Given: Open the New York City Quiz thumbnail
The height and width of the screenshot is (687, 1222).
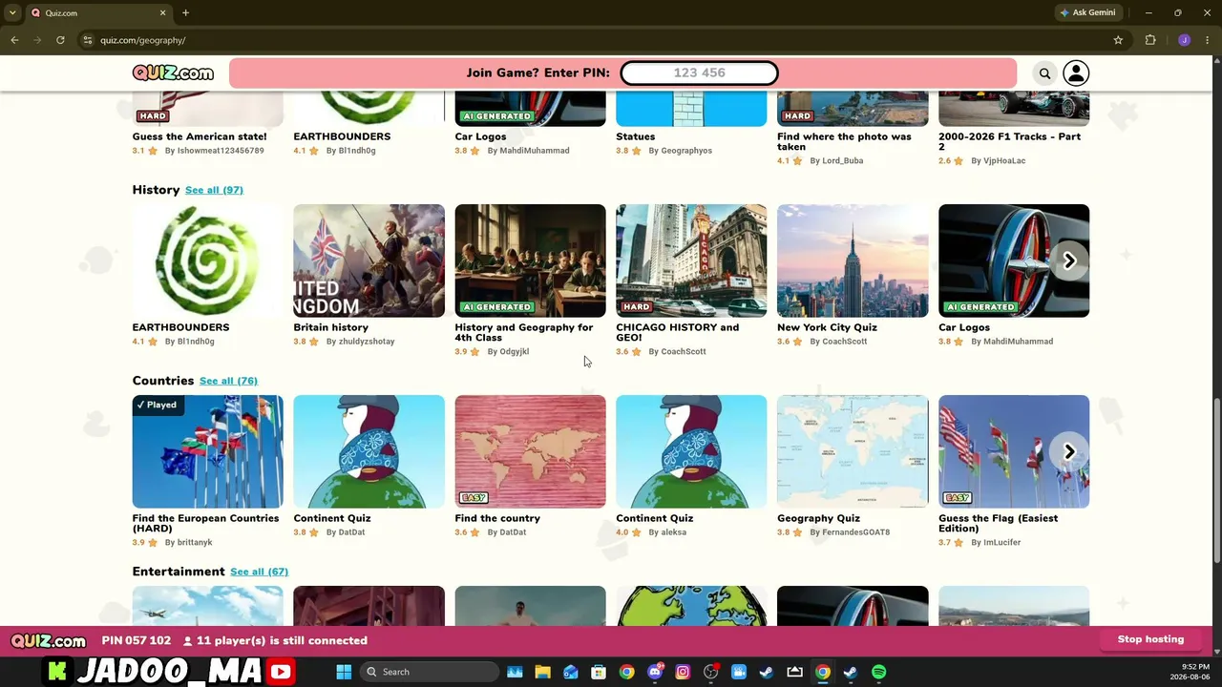Looking at the screenshot, I should click(853, 260).
